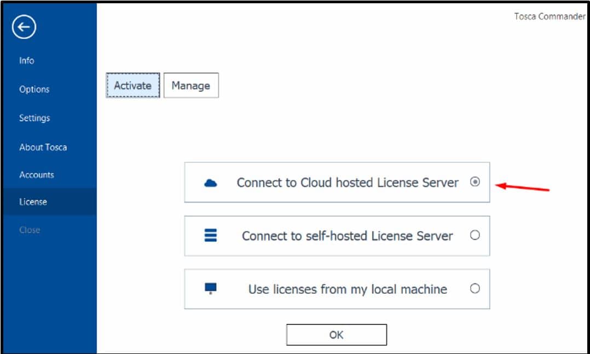The height and width of the screenshot is (354, 590).
Task: Click the monitor icon for local machine licenses
Action: point(210,288)
